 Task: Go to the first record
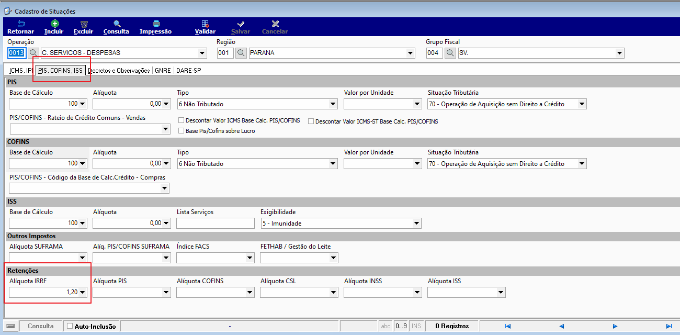(507, 326)
